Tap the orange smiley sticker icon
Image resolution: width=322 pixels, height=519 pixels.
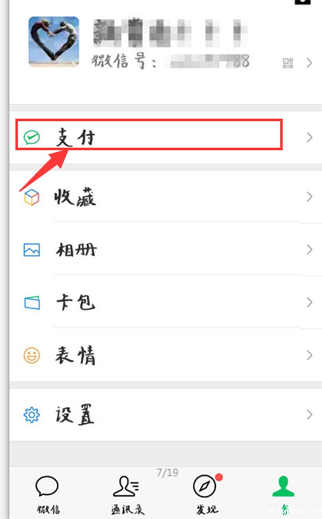32,356
